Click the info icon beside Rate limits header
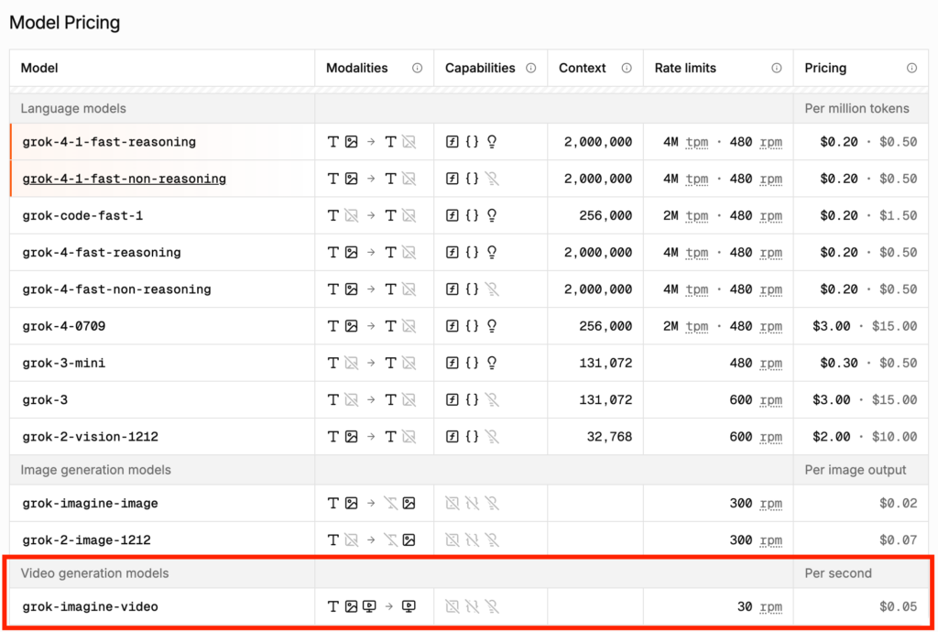 pos(777,68)
